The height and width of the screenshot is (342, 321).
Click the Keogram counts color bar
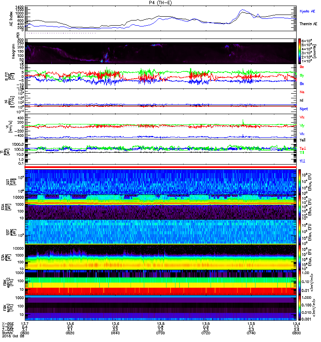click(x=300, y=51)
